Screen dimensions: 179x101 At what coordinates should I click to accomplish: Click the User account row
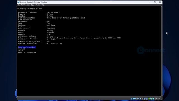pos(37,29)
